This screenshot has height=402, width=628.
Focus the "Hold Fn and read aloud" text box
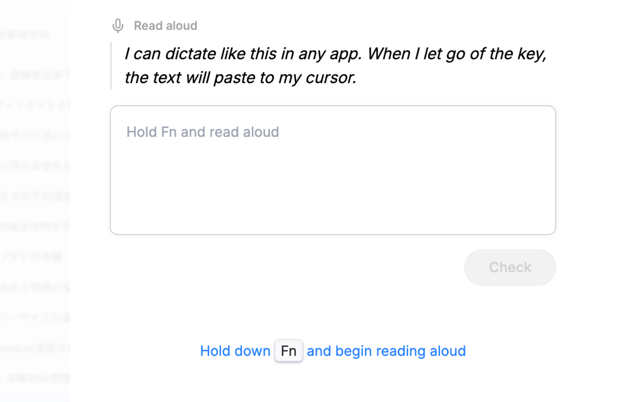[333, 170]
